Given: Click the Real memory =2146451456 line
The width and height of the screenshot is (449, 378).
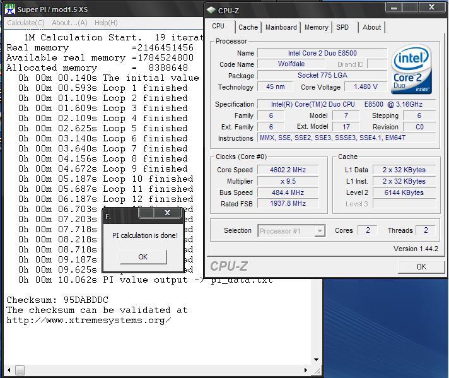Looking at the screenshot, I should click(100, 47).
